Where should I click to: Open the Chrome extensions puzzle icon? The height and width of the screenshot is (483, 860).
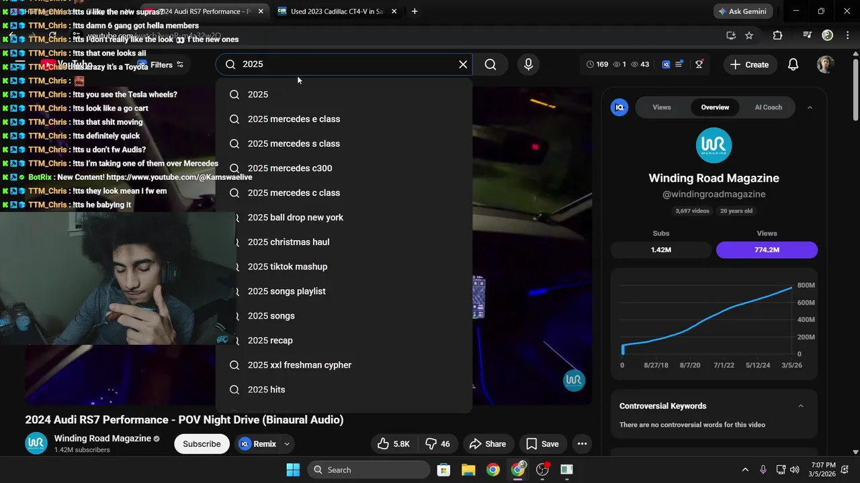[x=777, y=36]
